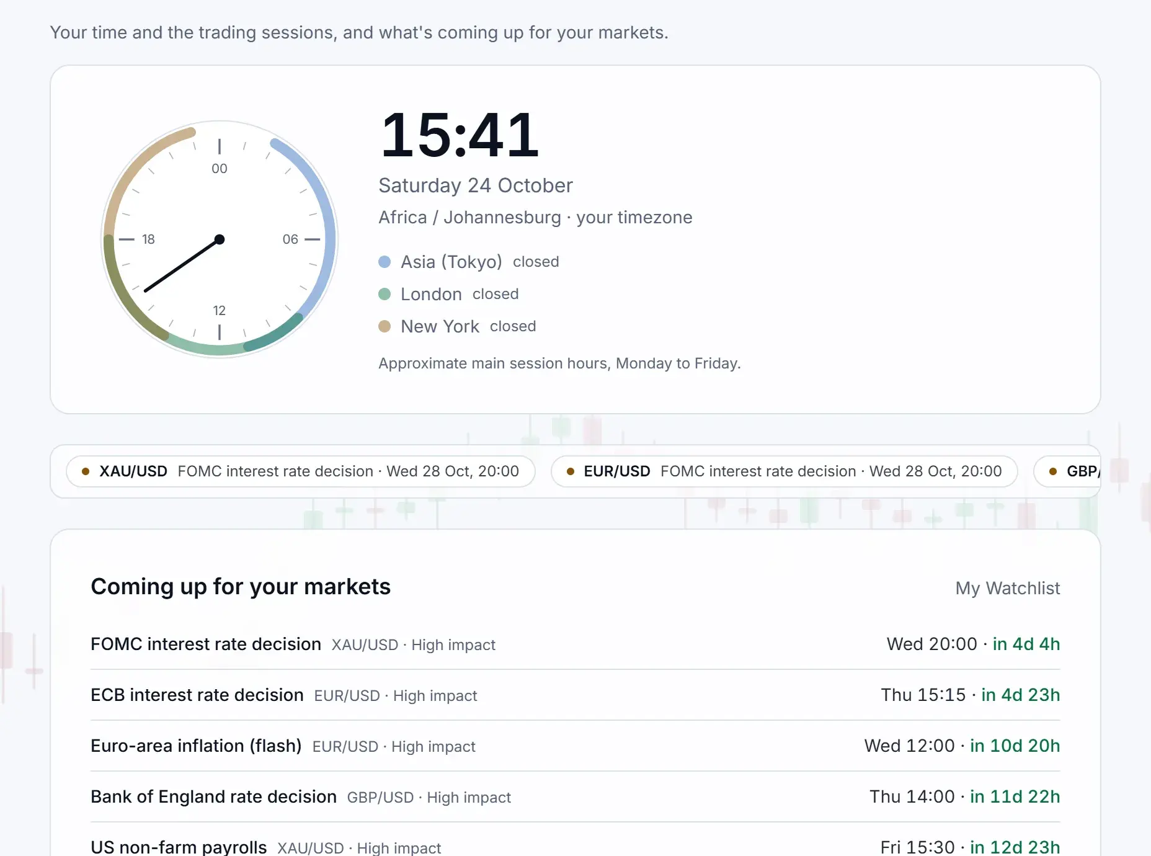1151x856 pixels.
Task: Click the in 4d 4h countdown
Action: point(1026,644)
